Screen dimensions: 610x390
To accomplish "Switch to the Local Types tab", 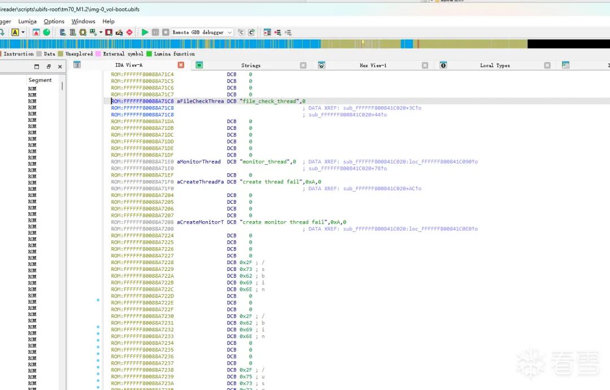I will click(494, 65).
